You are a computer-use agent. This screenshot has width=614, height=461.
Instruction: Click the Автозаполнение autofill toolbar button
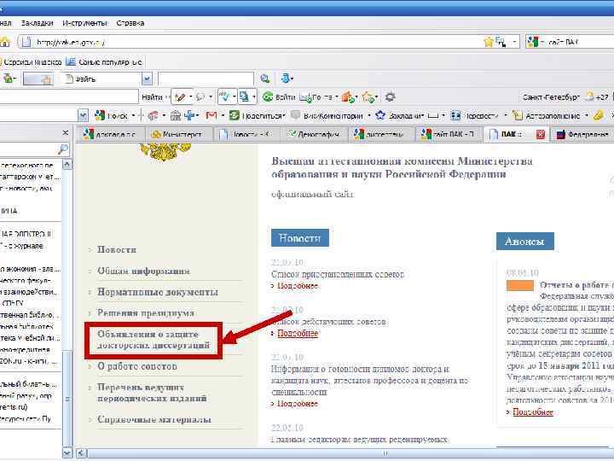pyautogui.click(x=547, y=115)
